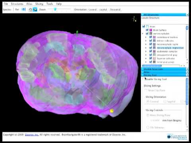Collapse the mesencephalon tree node
This screenshot has height=143, width=191.
[142, 34]
